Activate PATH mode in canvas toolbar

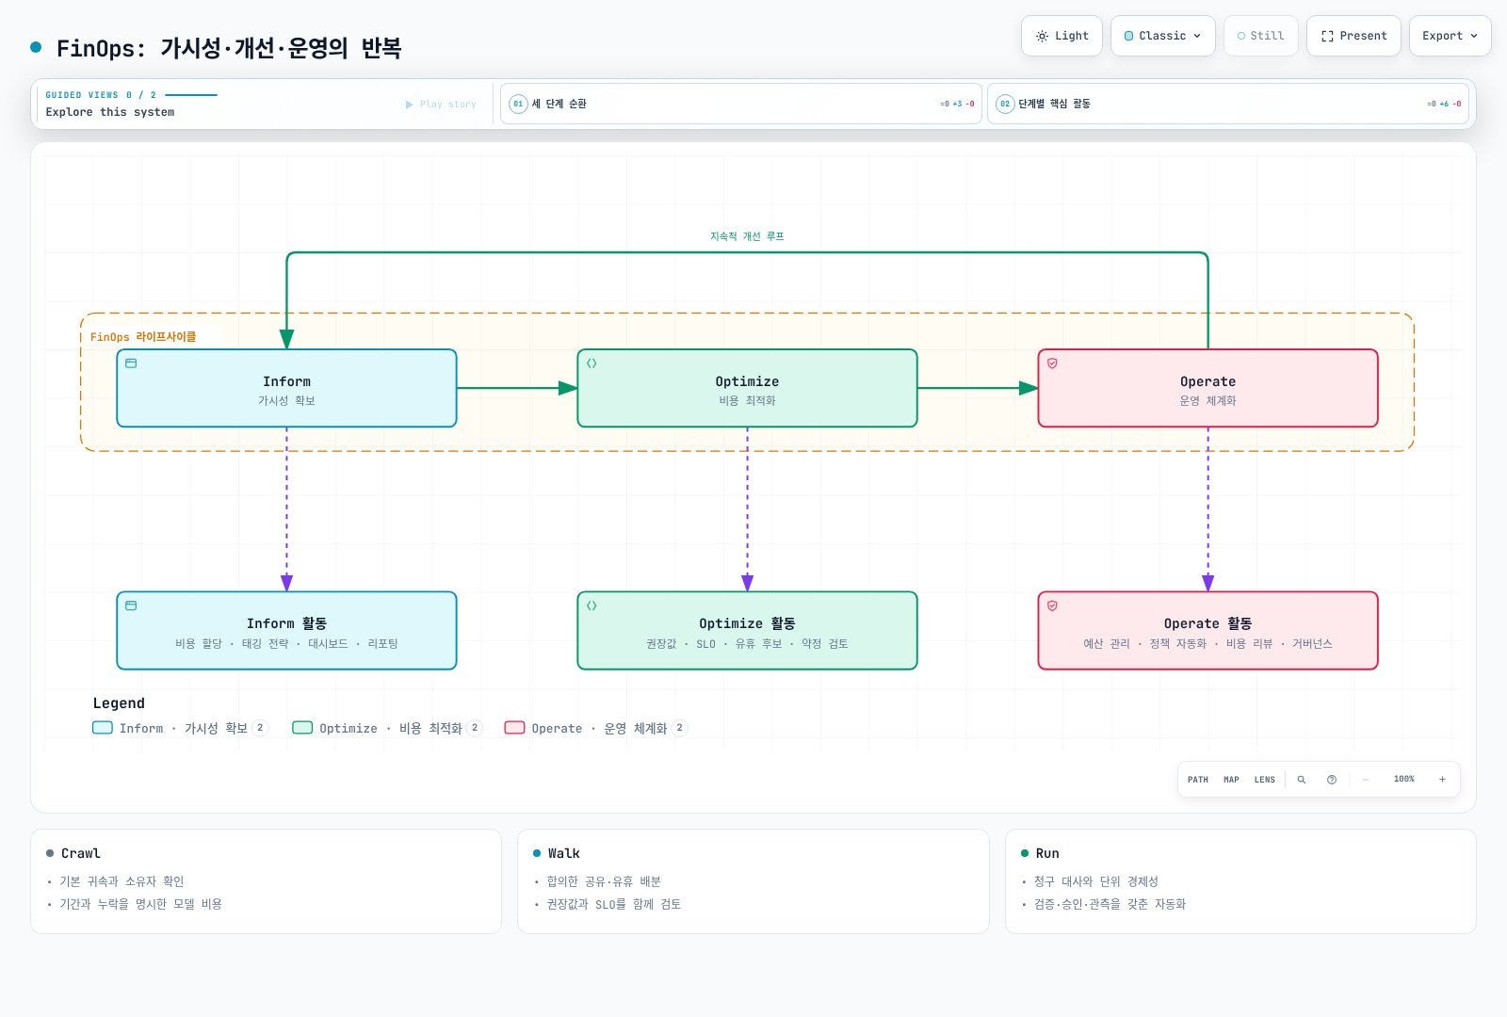[x=1198, y=780]
